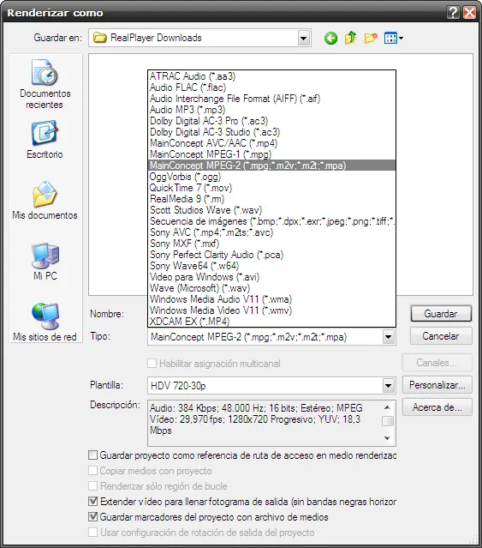Open Mi PC location
The height and width of the screenshot is (548, 482).
[45, 262]
